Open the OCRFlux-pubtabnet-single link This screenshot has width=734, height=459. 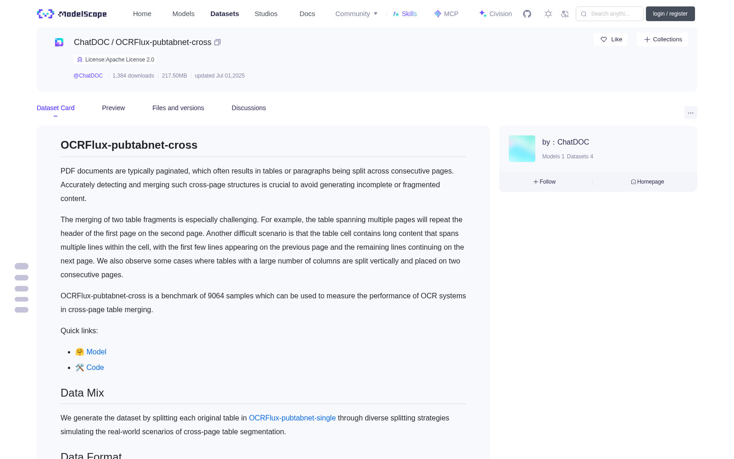292,418
